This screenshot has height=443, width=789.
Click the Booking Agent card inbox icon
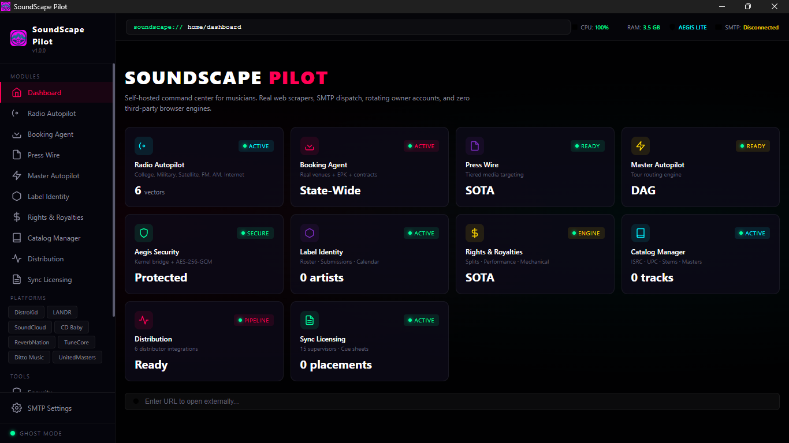(x=309, y=146)
